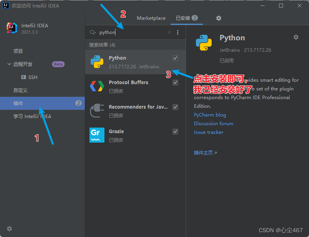Open the options gear at the bottom left
Screen dimensions: 309x237
point(9,229)
